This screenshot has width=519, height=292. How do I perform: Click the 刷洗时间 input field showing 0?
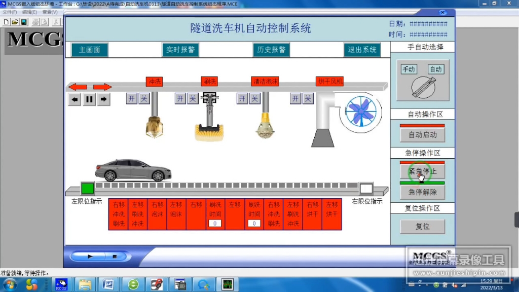(x=214, y=223)
